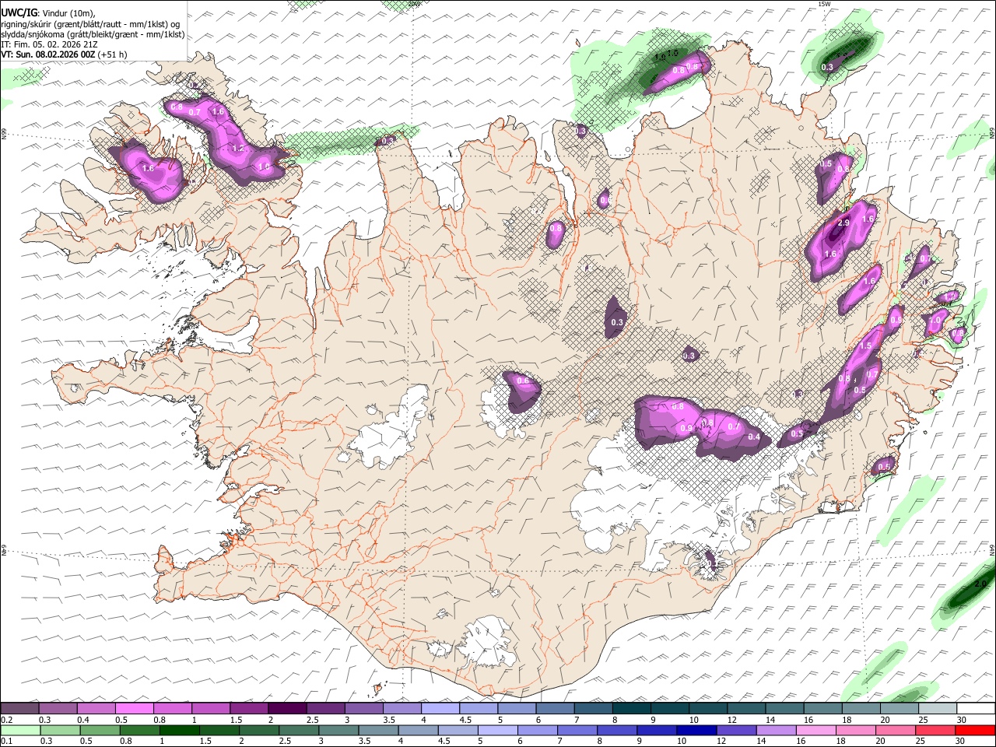The height and width of the screenshot is (747, 996).
Task: Click the 'UWC/IG' title in the header box
Action: [19, 12]
